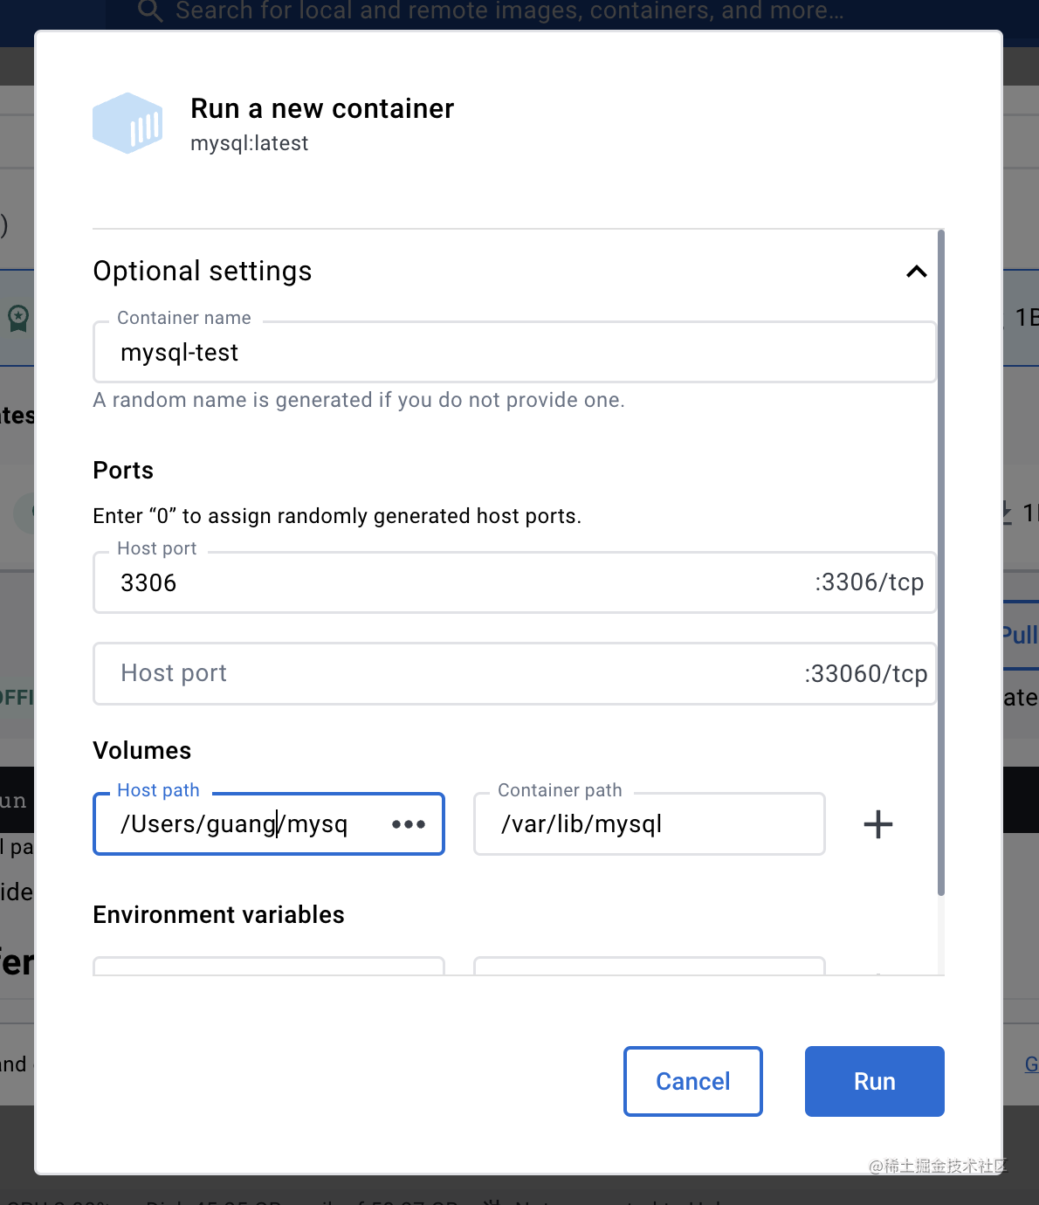This screenshot has width=1039, height=1205.
Task: Click first environment variable input box
Action: [x=269, y=967]
